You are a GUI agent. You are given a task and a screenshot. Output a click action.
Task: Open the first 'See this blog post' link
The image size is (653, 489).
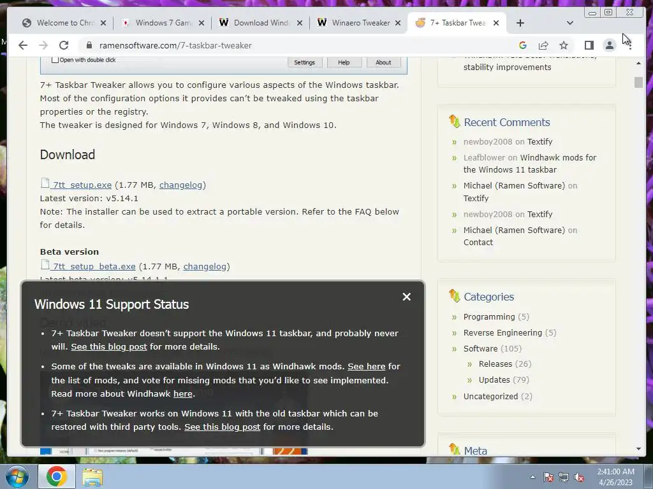point(109,346)
